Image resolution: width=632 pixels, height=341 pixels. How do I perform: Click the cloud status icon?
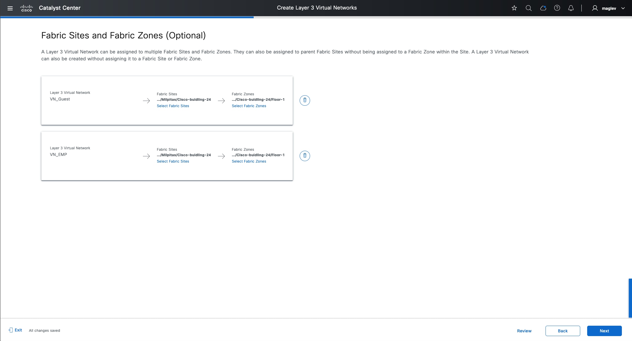543,8
